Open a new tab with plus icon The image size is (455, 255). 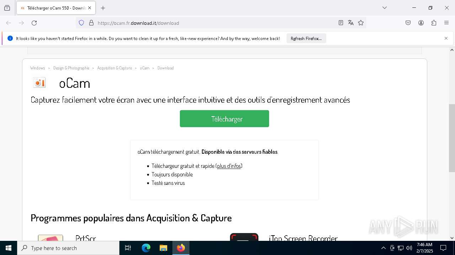103,8
